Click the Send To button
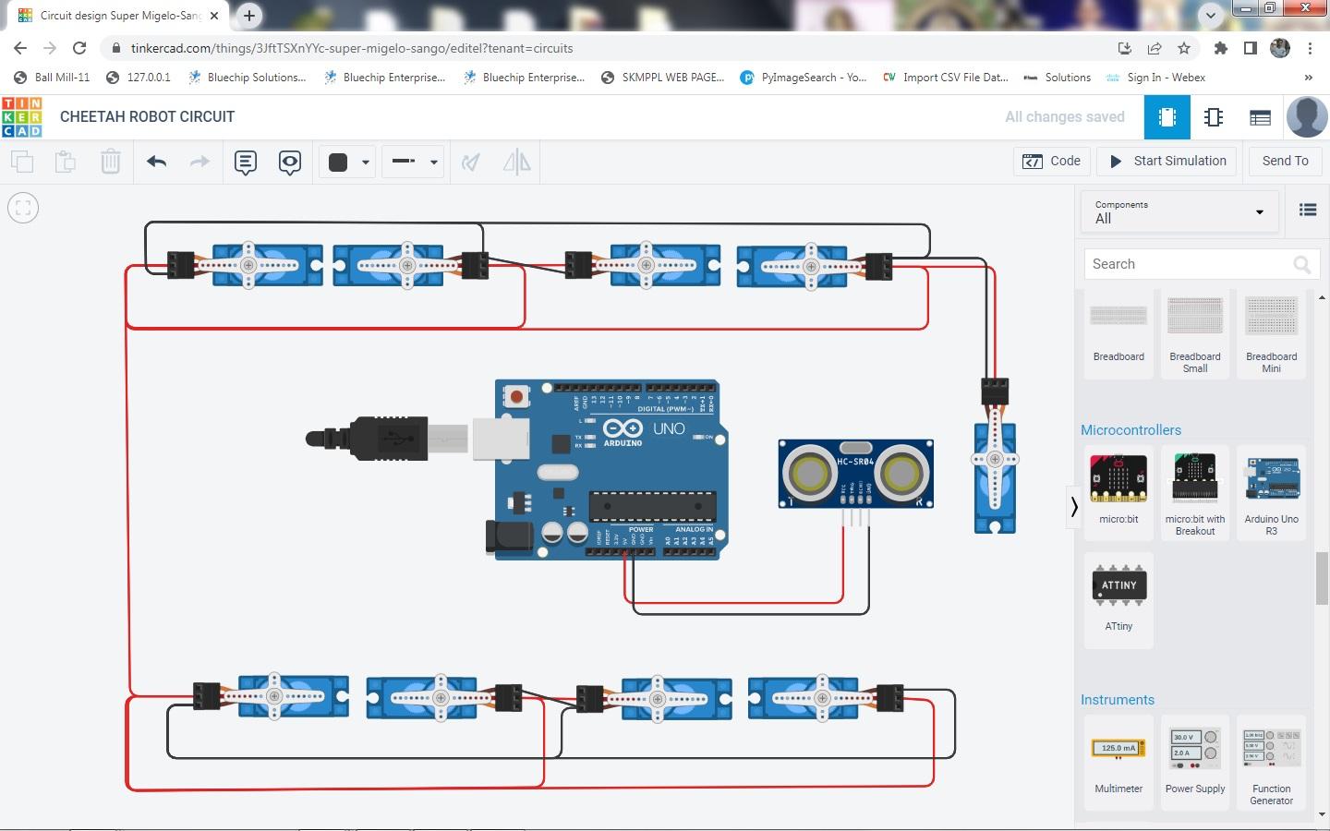The width and height of the screenshot is (1330, 831). (x=1285, y=161)
